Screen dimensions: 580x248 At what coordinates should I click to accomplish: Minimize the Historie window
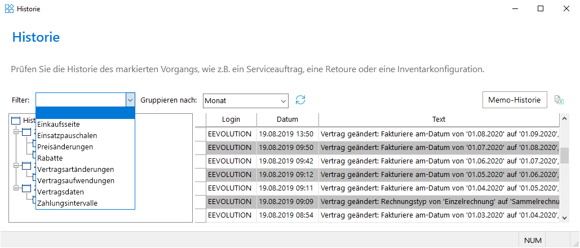515,9
